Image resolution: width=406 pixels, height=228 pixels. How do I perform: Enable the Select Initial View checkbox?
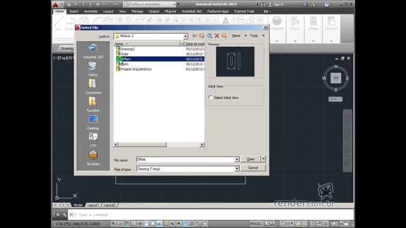211,98
